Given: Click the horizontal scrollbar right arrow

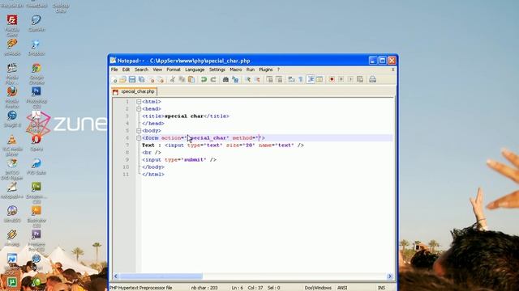Looking at the screenshot, I should (x=389, y=276).
